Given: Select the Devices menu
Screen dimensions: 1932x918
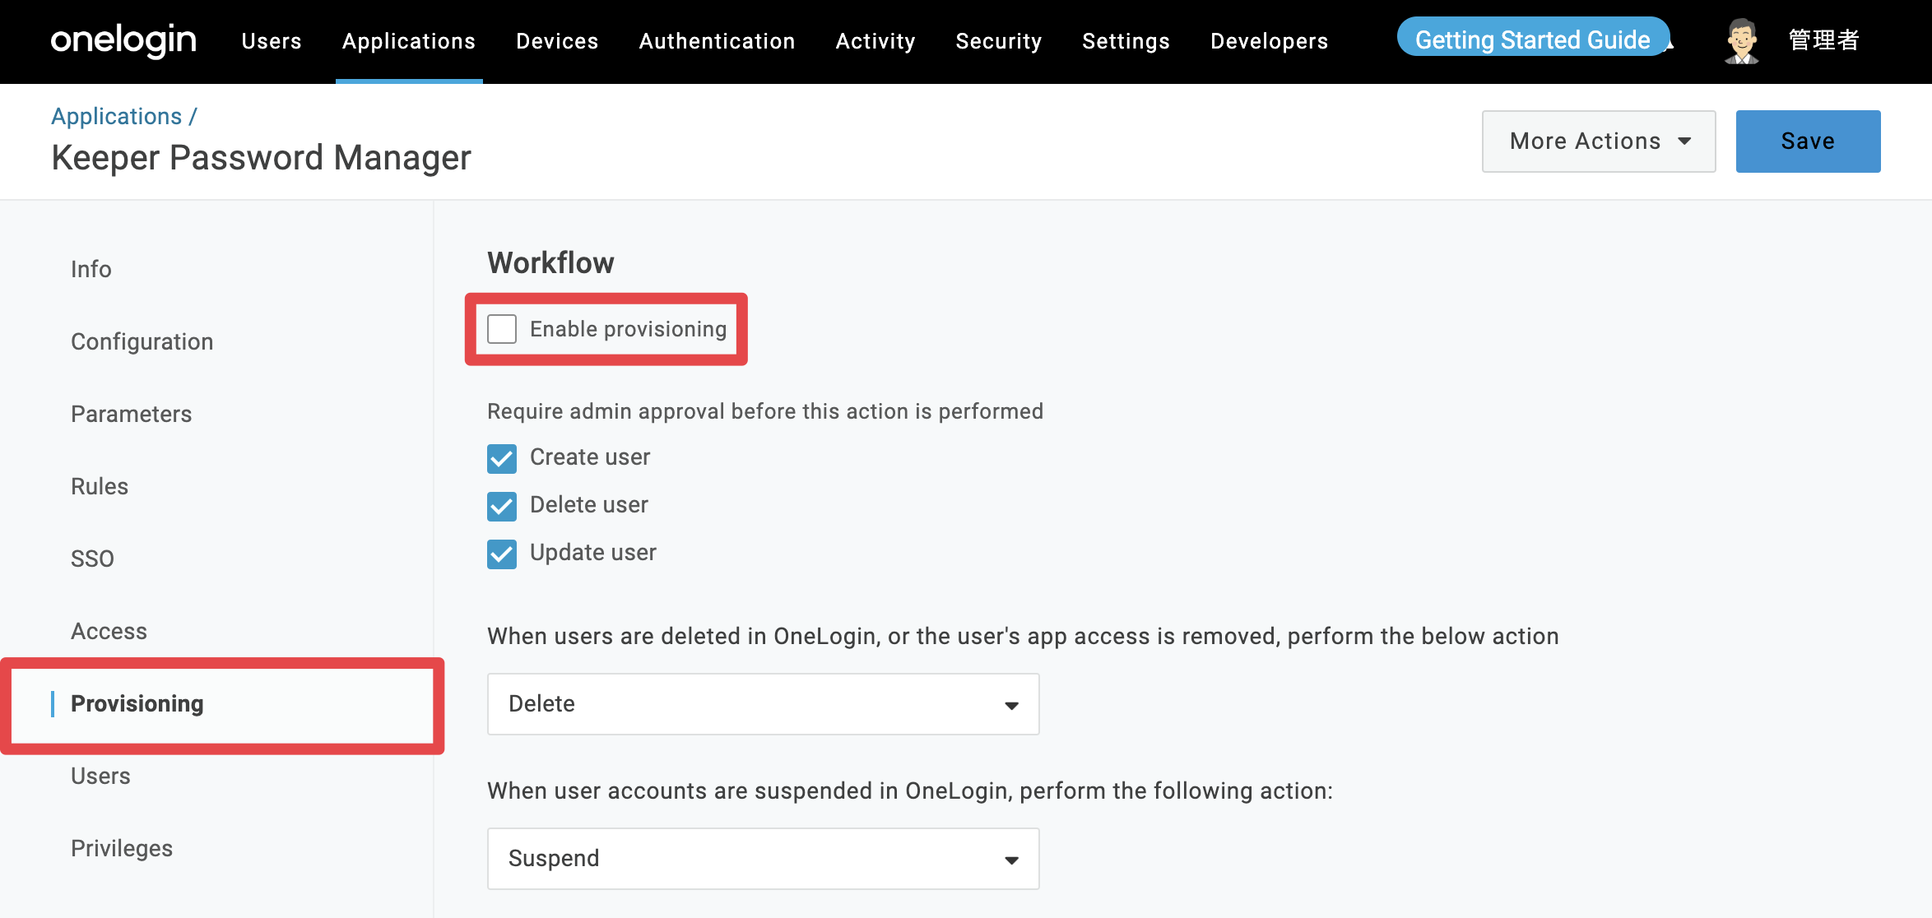Looking at the screenshot, I should 557,41.
